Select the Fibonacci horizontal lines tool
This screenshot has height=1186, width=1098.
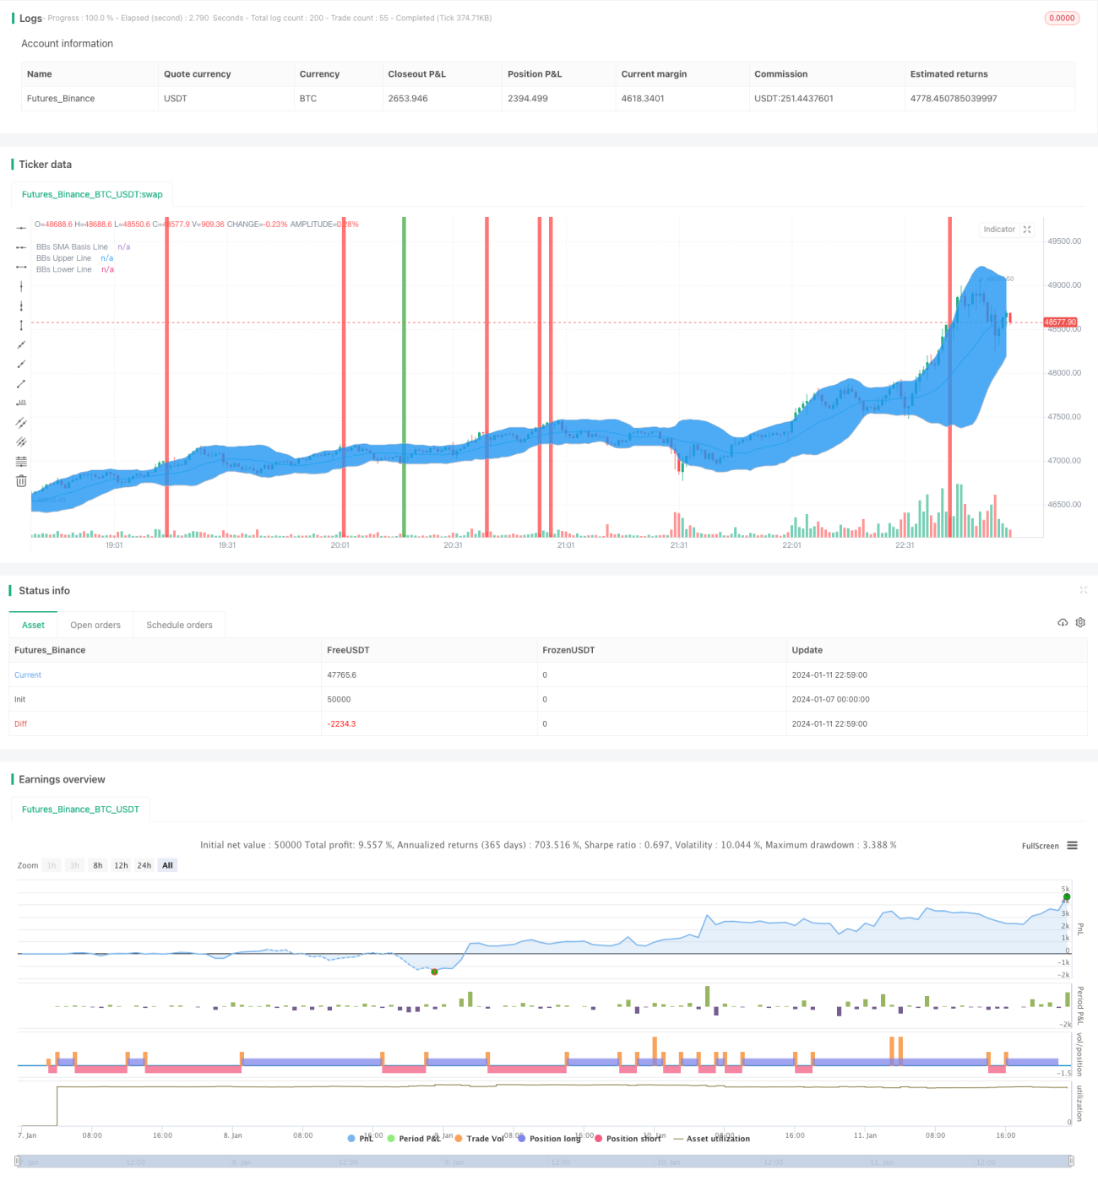tap(21, 461)
